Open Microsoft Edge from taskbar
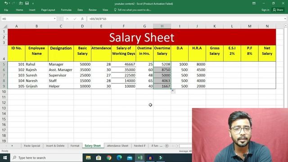The height and width of the screenshot is (162, 288). [119, 158]
